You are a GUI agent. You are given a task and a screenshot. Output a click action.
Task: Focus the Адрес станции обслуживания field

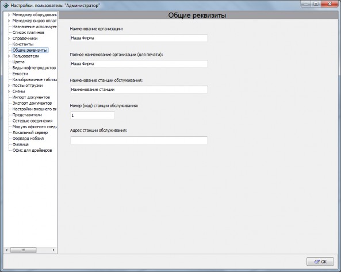[139, 140]
